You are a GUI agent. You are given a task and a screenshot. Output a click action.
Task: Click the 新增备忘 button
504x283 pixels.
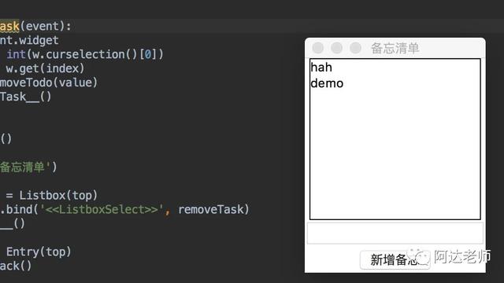[395, 259]
